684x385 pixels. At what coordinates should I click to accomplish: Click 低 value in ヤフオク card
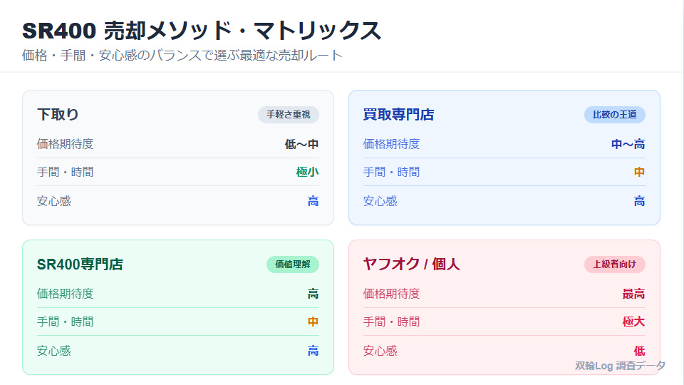coord(639,351)
